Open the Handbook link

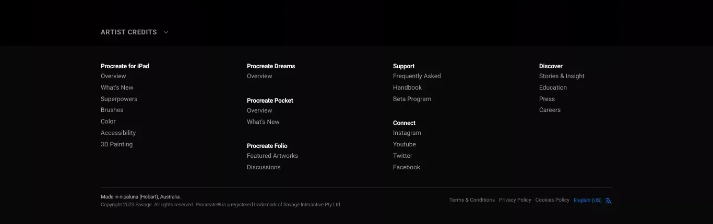[x=407, y=88]
